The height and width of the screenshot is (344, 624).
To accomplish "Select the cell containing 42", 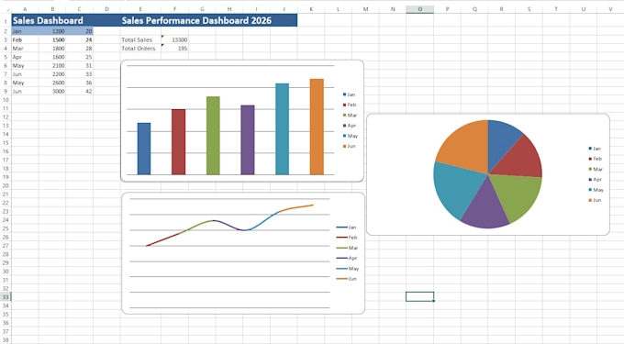I will pos(79,91).
